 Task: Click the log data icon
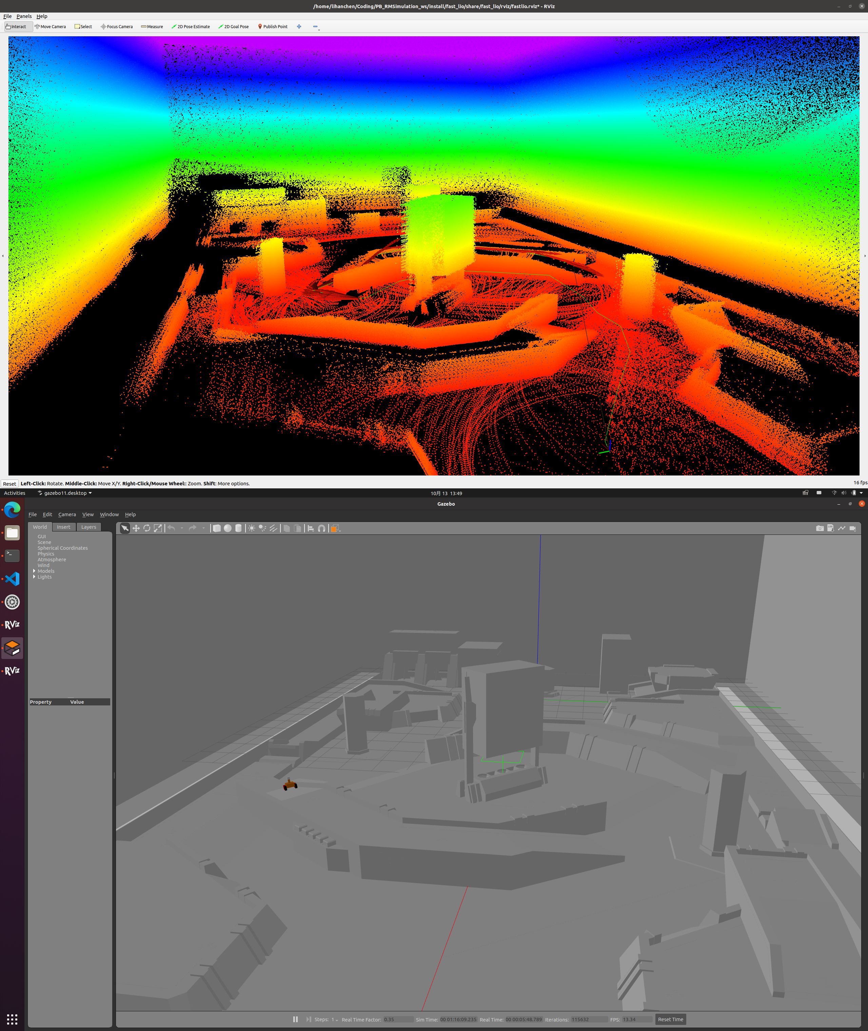point(830,528)
